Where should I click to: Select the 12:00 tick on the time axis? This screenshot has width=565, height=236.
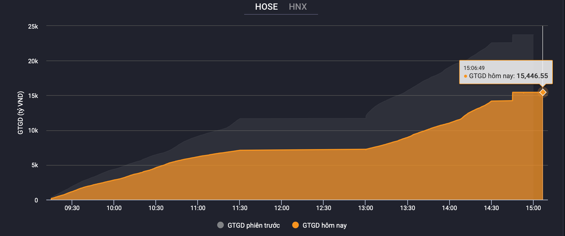(281, 208)
